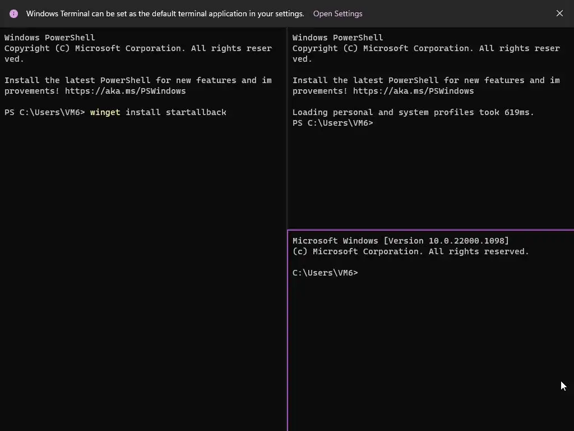The height and width of the screenshot is (431, 574).
Task: Click the https://aka.ms/PSWindows link in left pane
Action: coord(125,91)
